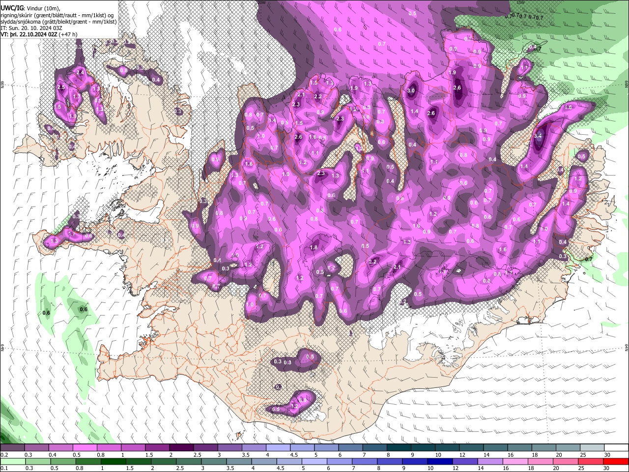Viewport: 629px width, 472px height.
Task: Click the bright red swatch after 30 in the rain legend
Action: point(616,461)
